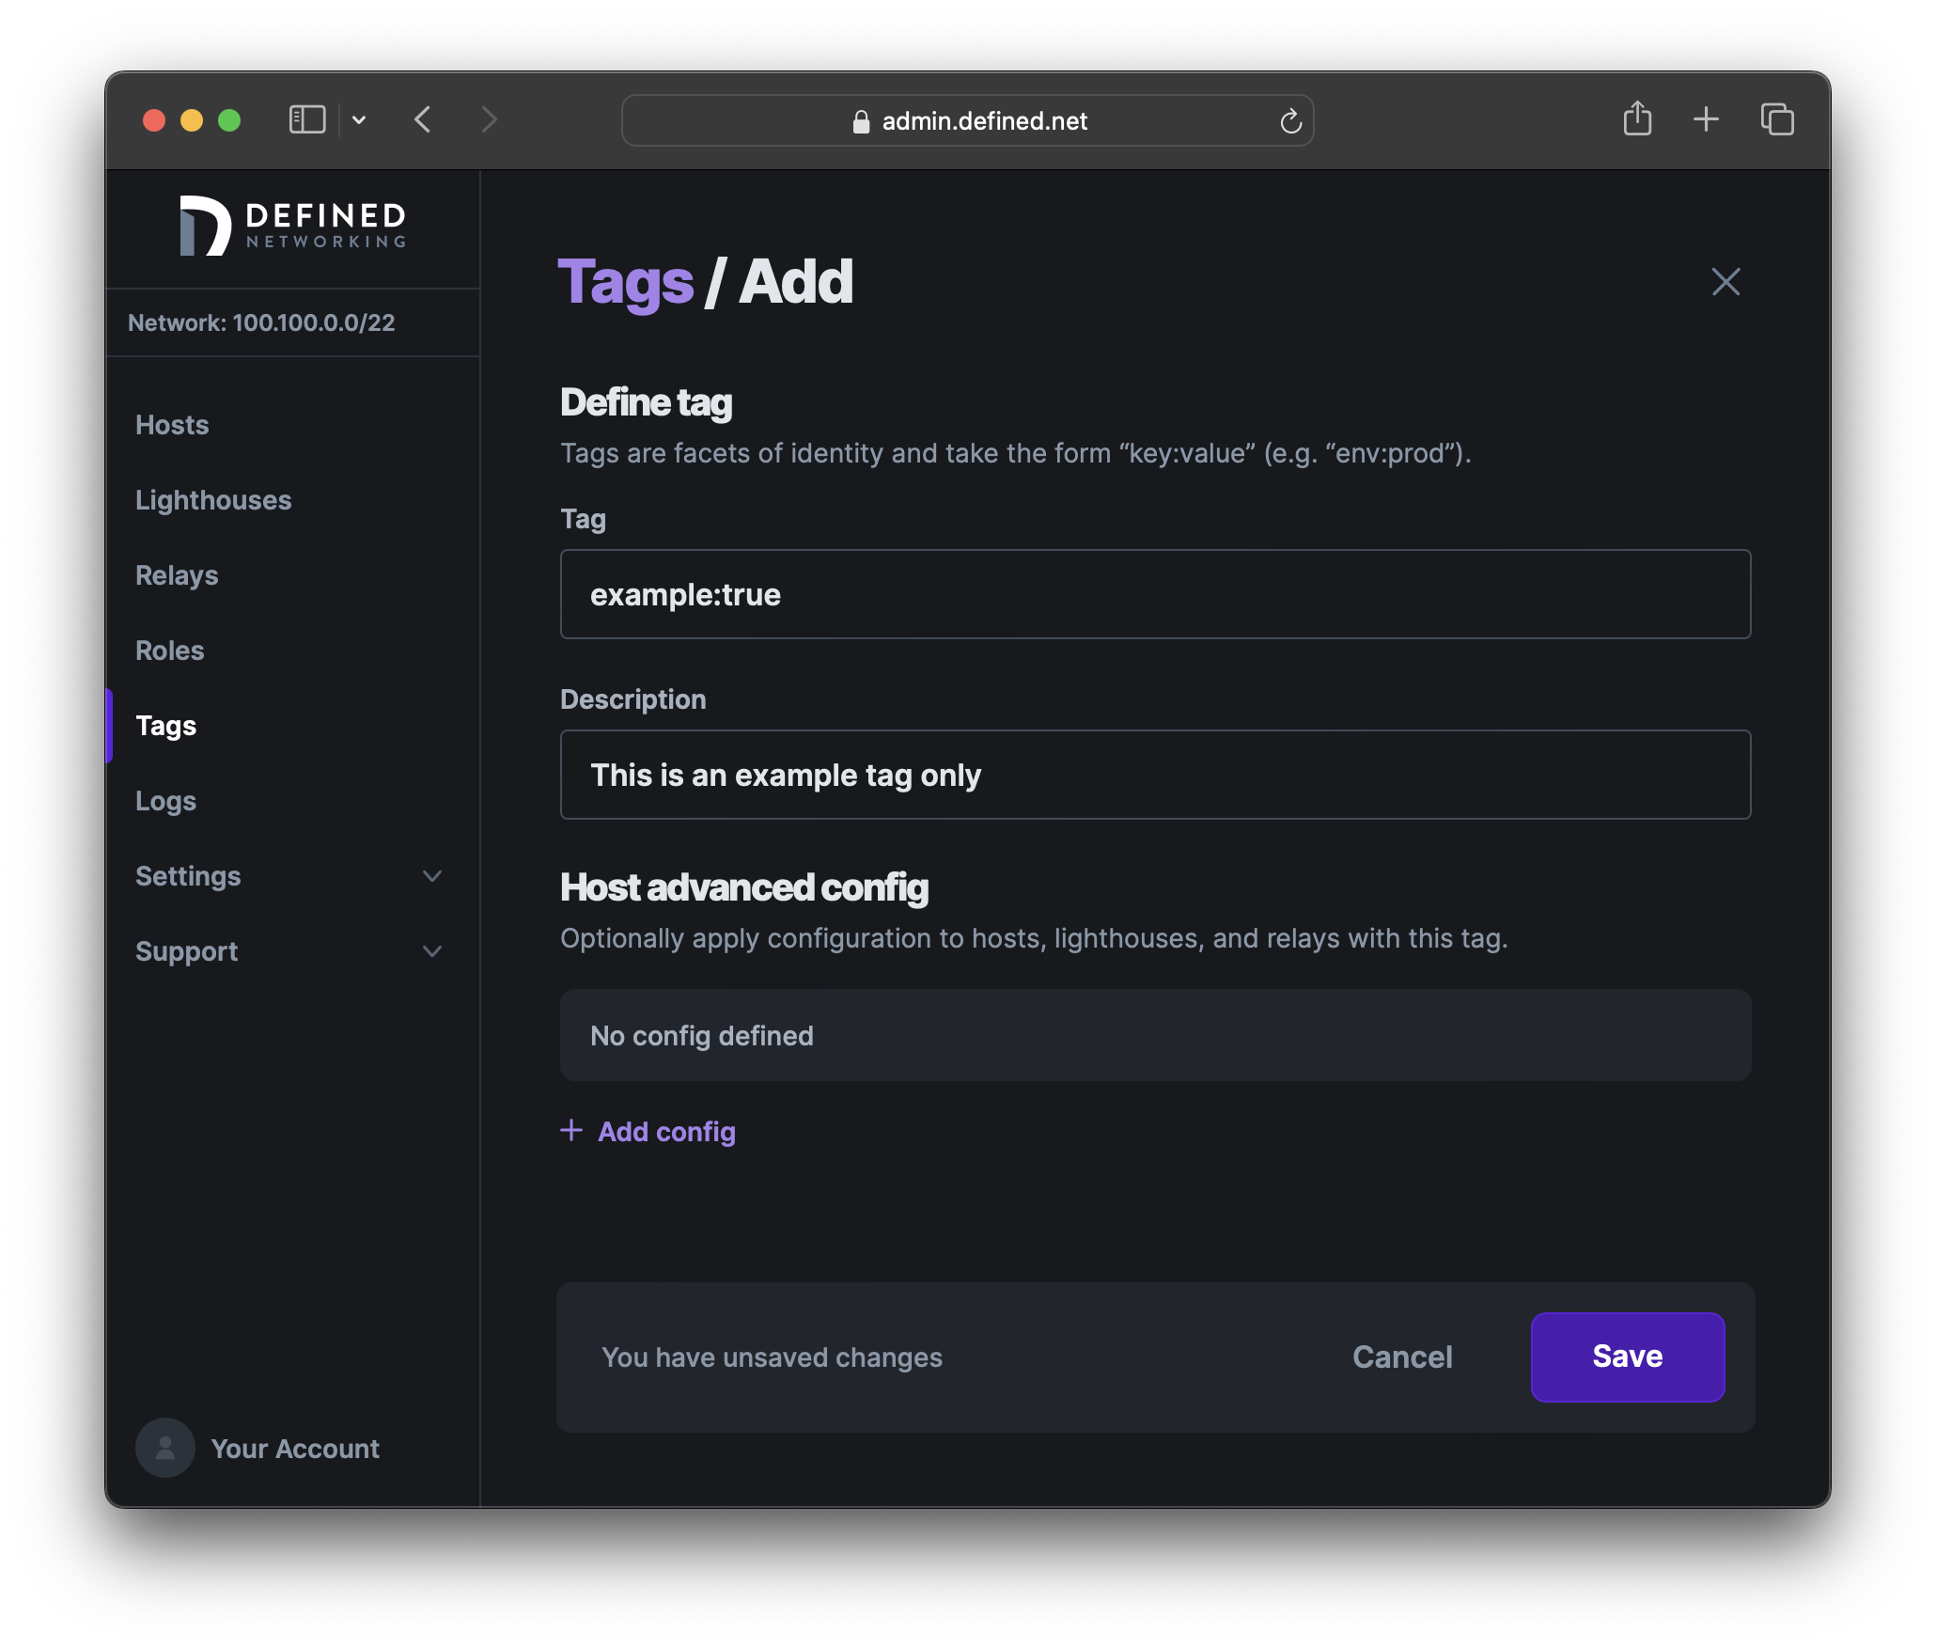The width and height of the screenshot is (1936, 1647).
Task: Click the Safari share icon
Action: [x=1638, y=119]
